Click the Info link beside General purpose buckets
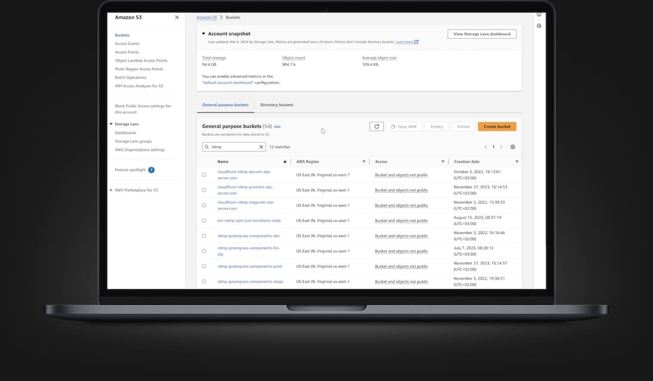Viewport: 653px width, 381px height. tap(278, 127)
